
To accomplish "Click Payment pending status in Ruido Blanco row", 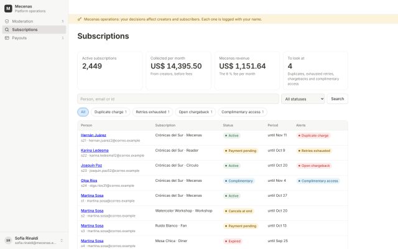I will point(241,226).
